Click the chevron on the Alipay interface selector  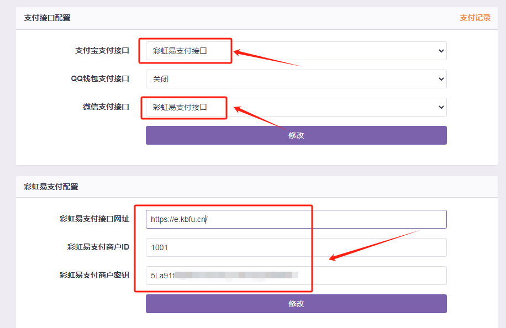click(x=440, y=51)
